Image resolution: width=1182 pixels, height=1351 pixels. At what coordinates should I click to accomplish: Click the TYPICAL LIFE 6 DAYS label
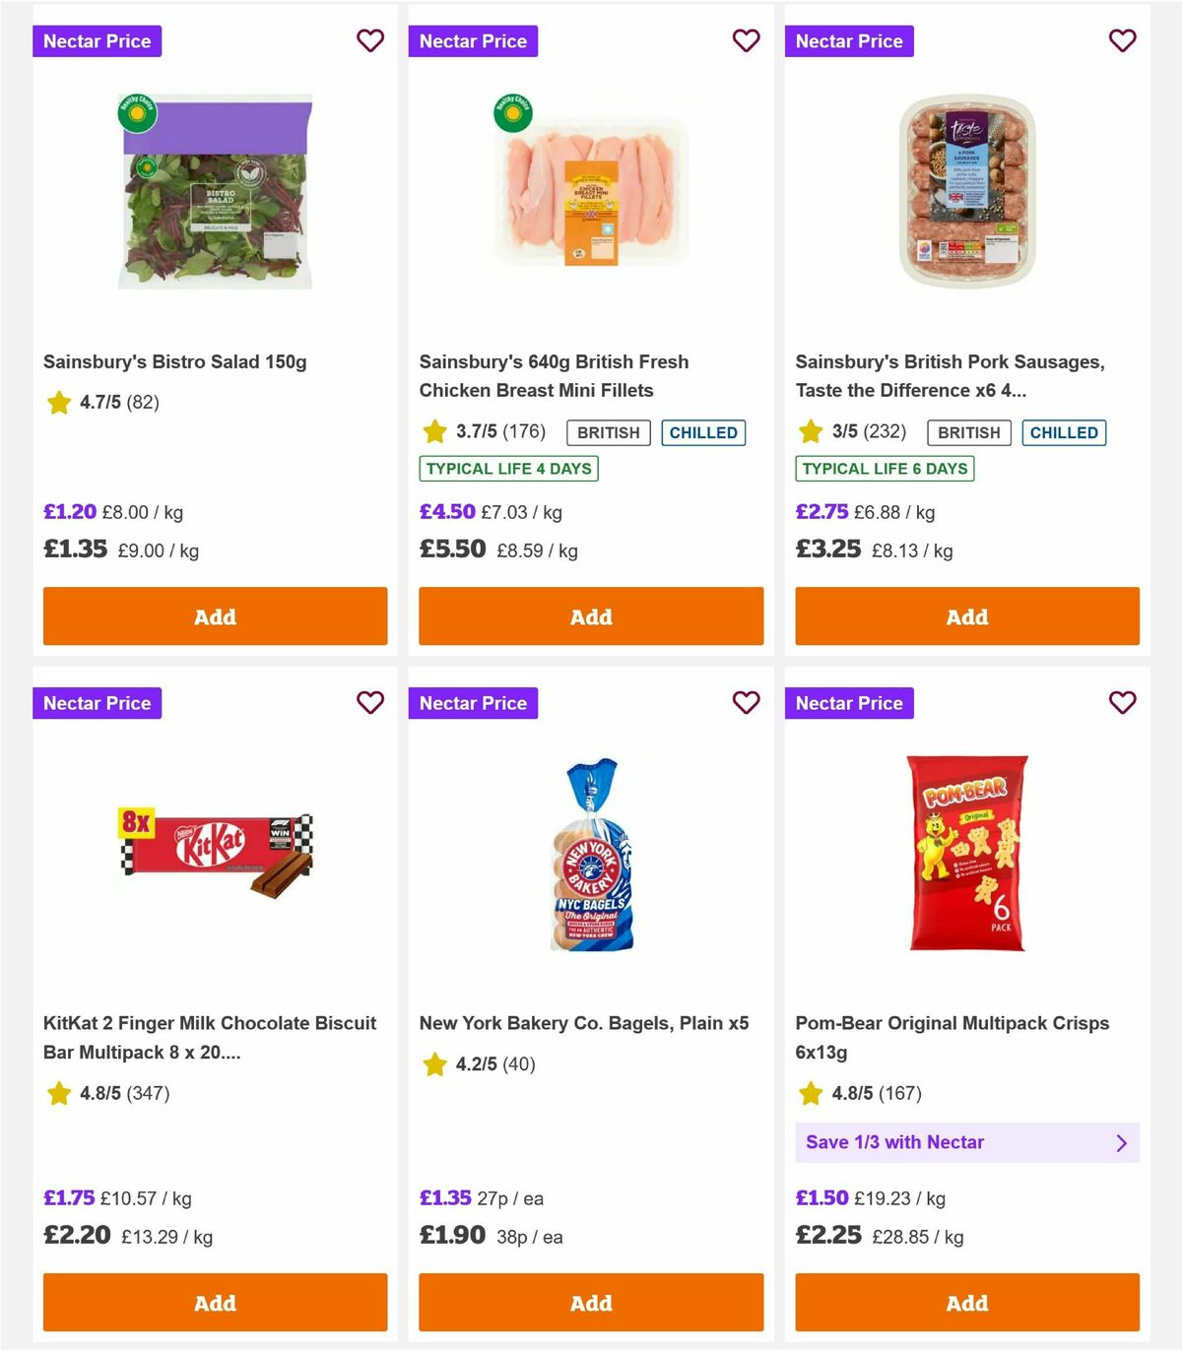[885, 469]
